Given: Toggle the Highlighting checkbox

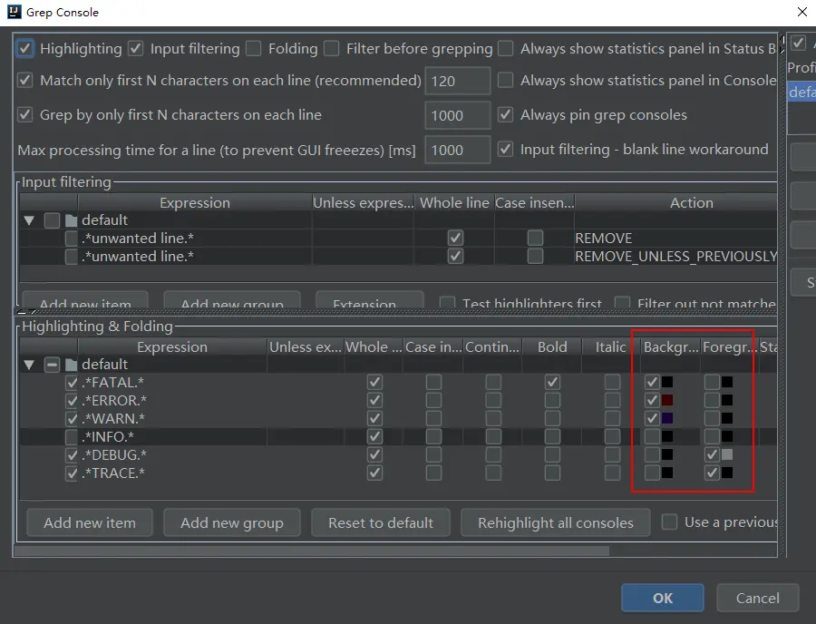Looking at the screenshot, I should [x=25, y=48].
